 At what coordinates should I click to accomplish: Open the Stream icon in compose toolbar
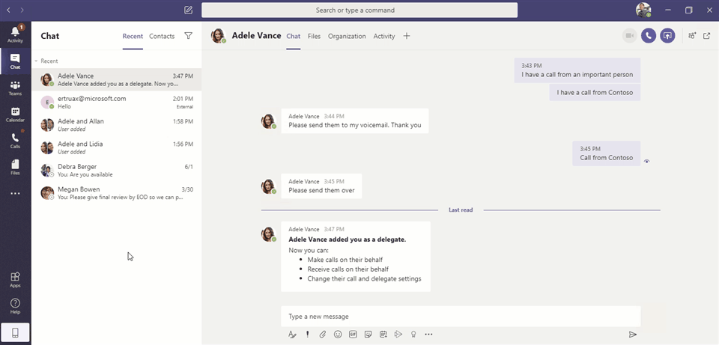(398, 335)
